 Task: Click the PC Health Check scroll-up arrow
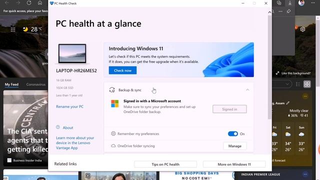[x=269, y=12]
